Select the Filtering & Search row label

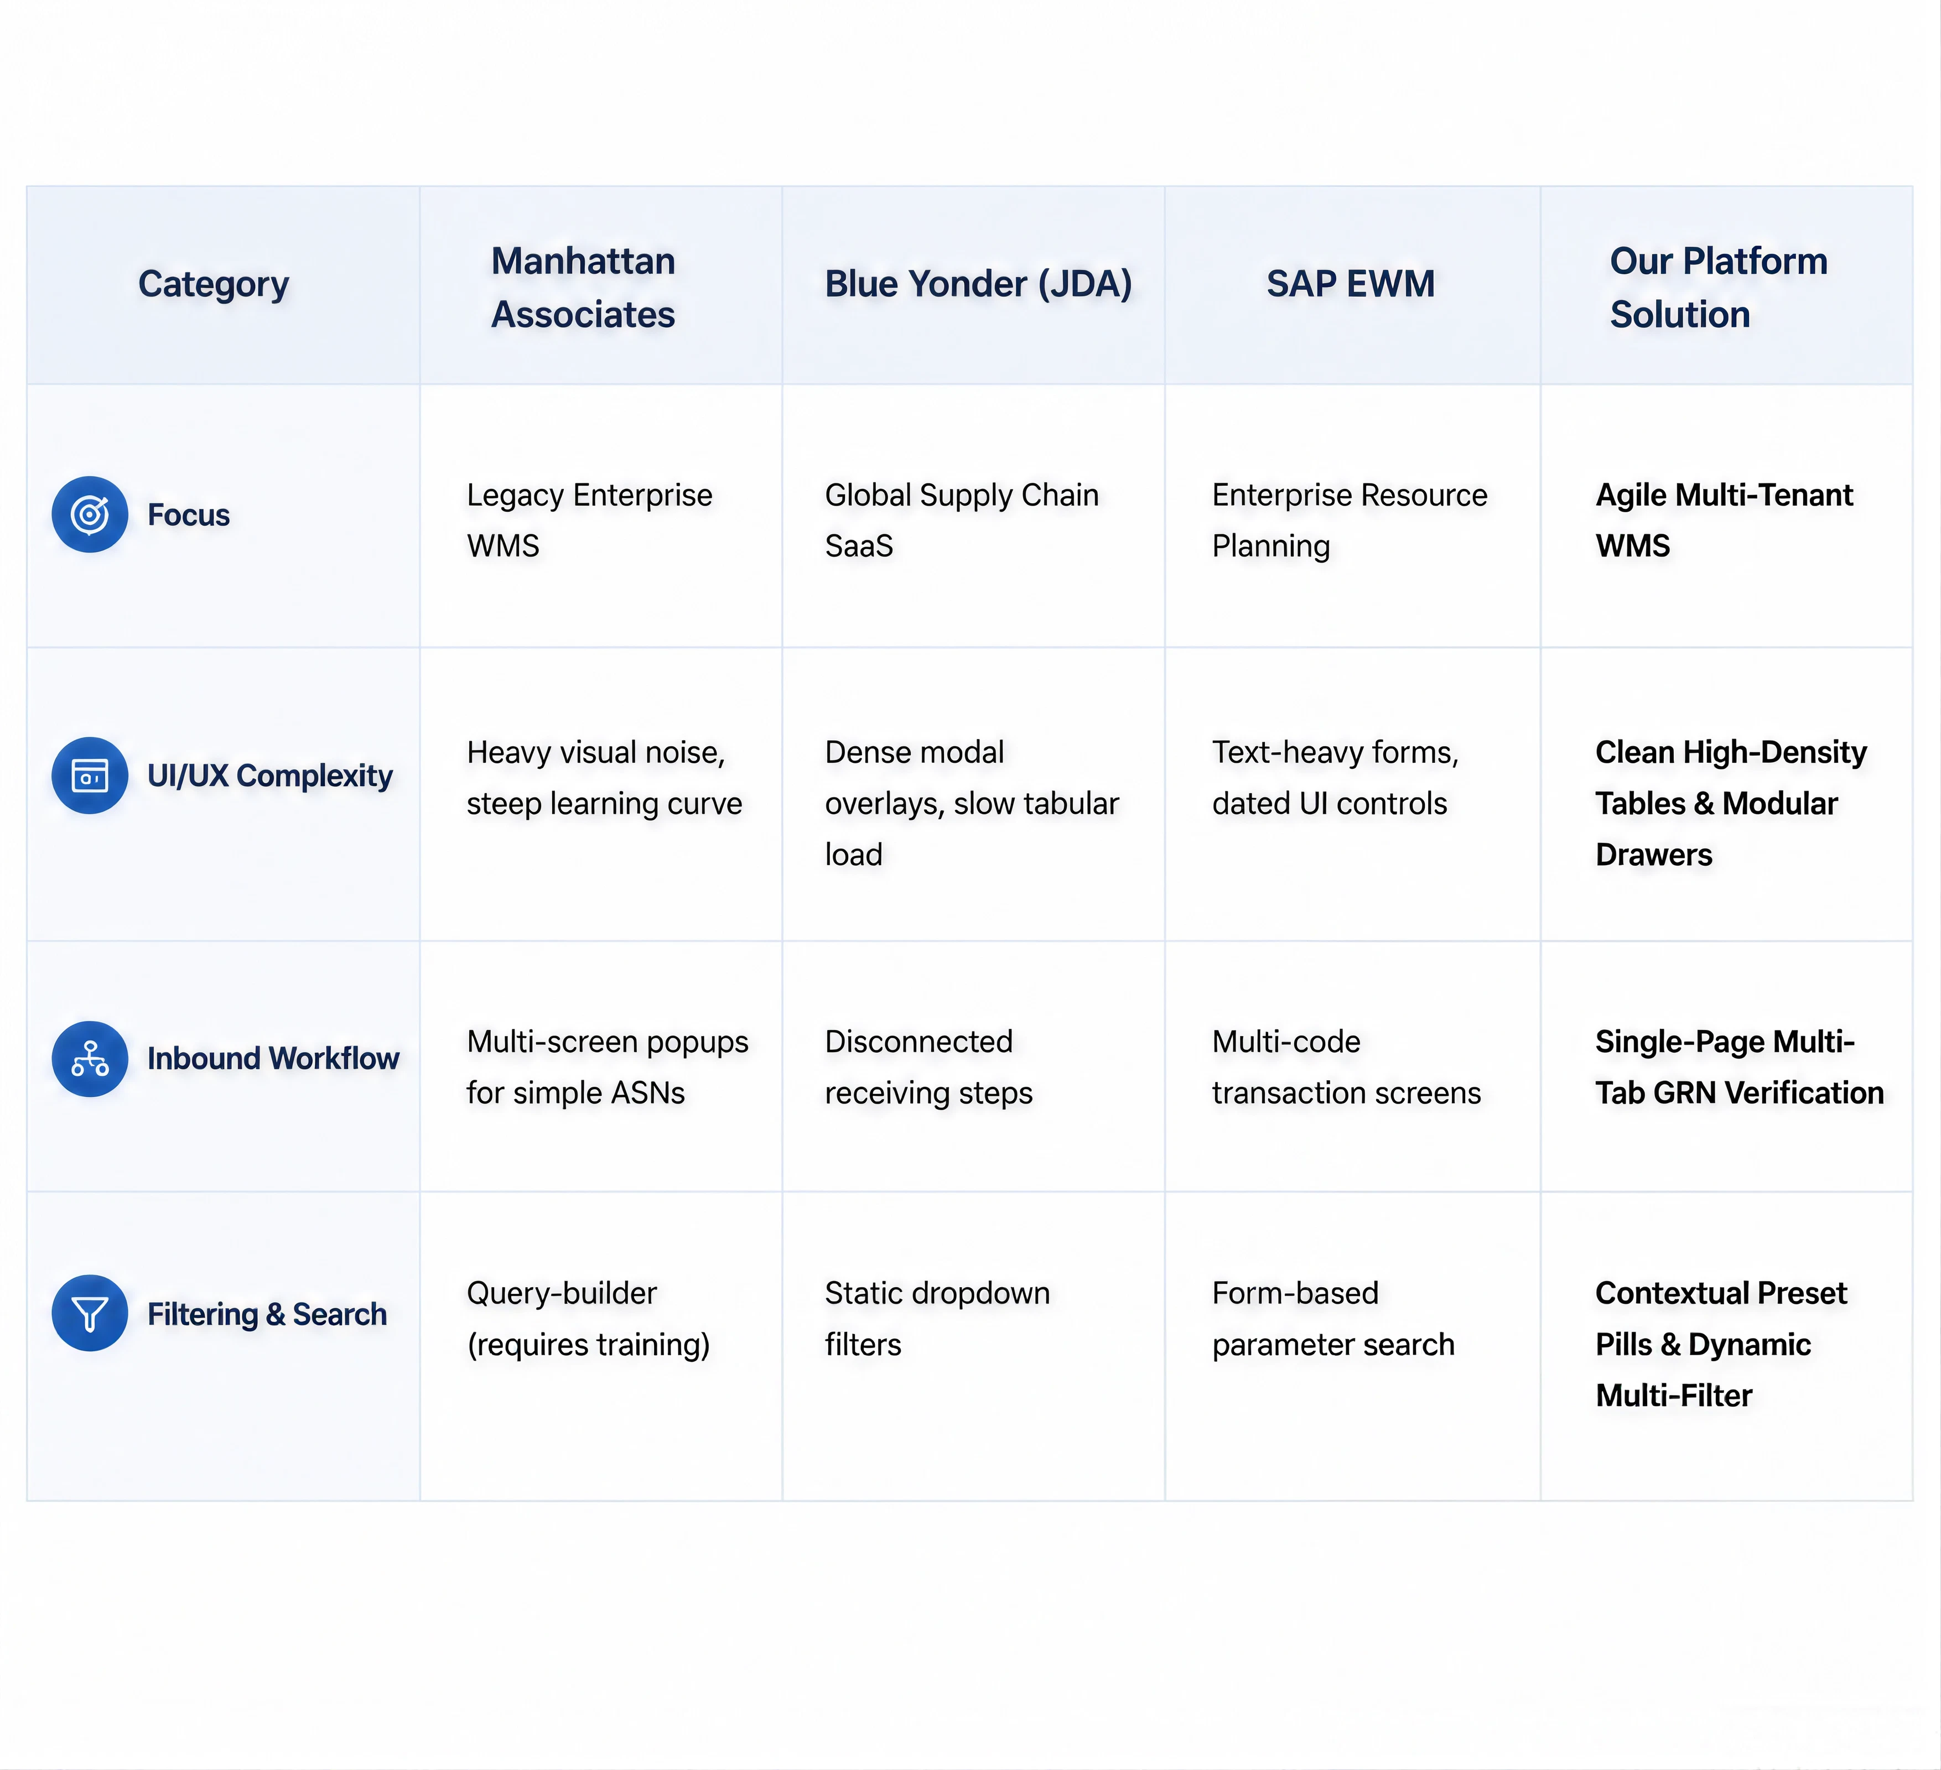(268, 1315)
